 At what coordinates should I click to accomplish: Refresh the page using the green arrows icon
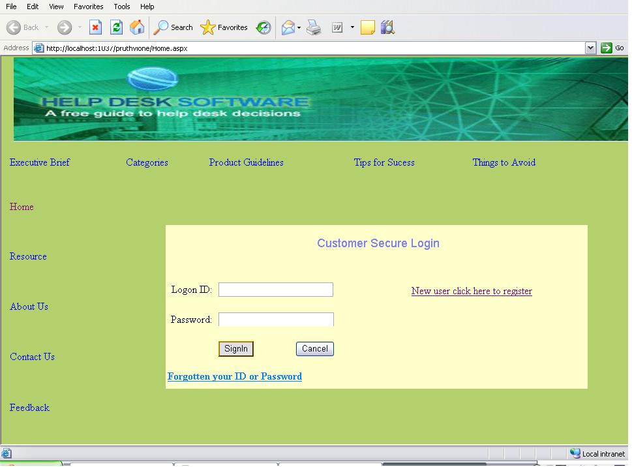pos(117,27)
